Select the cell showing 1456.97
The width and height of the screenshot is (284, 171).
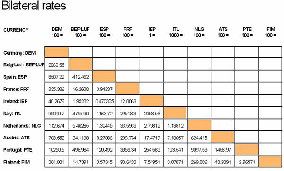223,150
